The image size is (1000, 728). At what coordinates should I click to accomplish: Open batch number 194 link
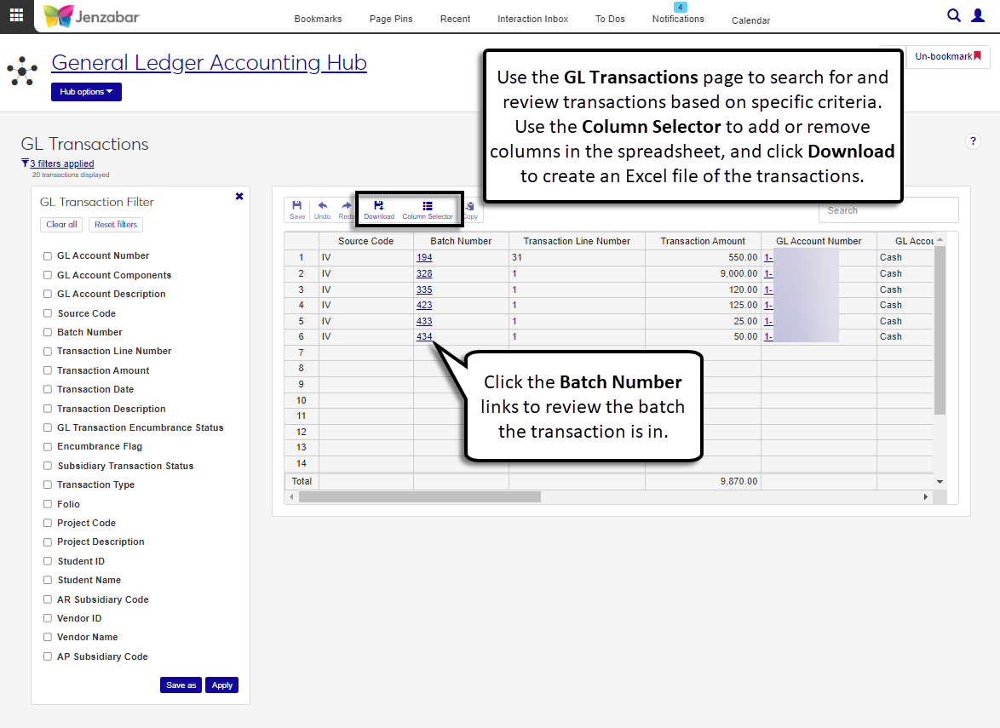424,257
